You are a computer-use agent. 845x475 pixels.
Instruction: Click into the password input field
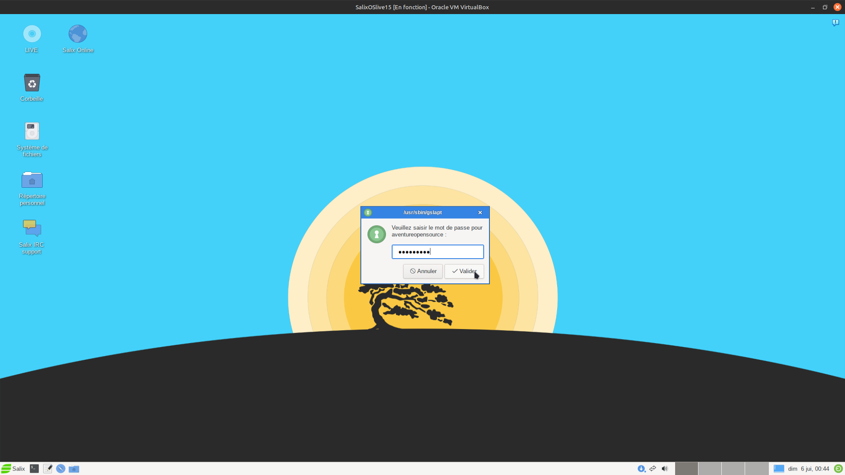pos(437,252)
